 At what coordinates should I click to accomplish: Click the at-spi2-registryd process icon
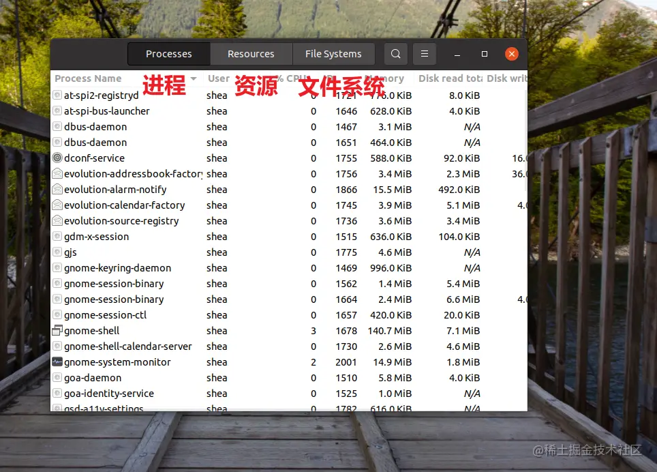click(57, 95)
